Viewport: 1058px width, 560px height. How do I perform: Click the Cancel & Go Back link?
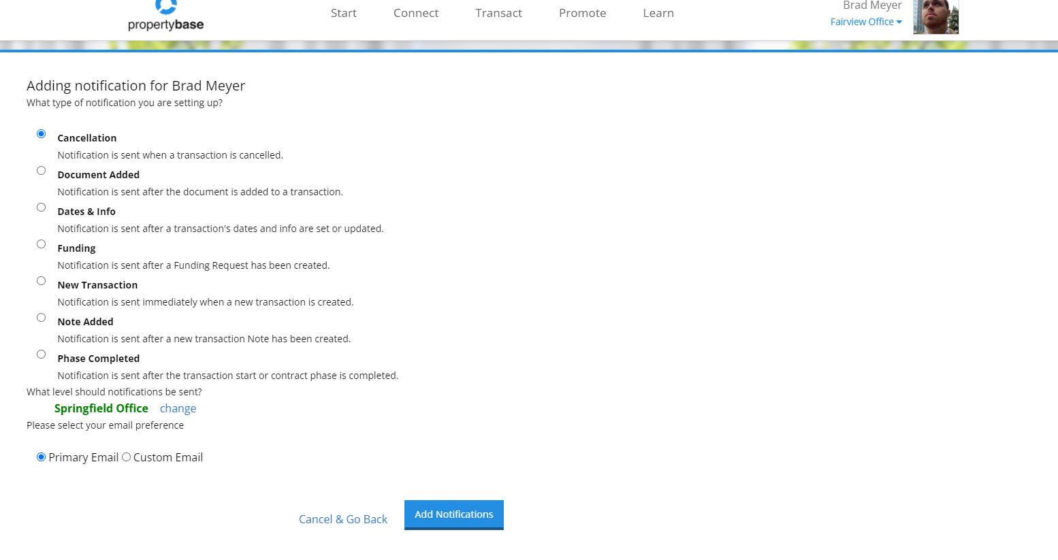pos(343,518)
